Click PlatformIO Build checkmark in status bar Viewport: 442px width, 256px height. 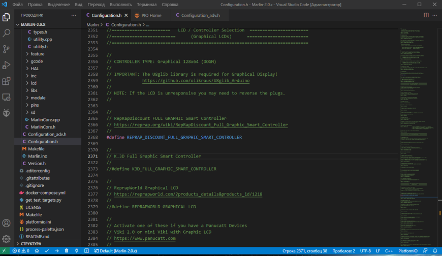click(47, 250)
